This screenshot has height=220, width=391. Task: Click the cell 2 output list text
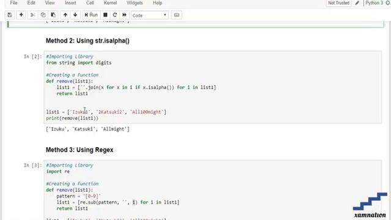tap(87, 129)
